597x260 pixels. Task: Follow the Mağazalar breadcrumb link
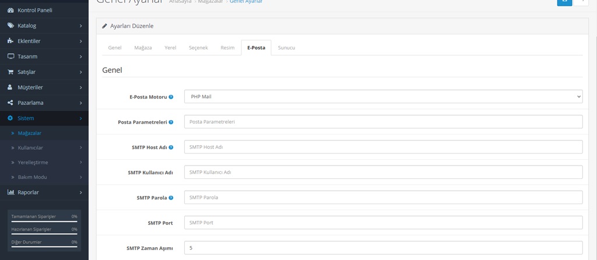click(210, 2)
